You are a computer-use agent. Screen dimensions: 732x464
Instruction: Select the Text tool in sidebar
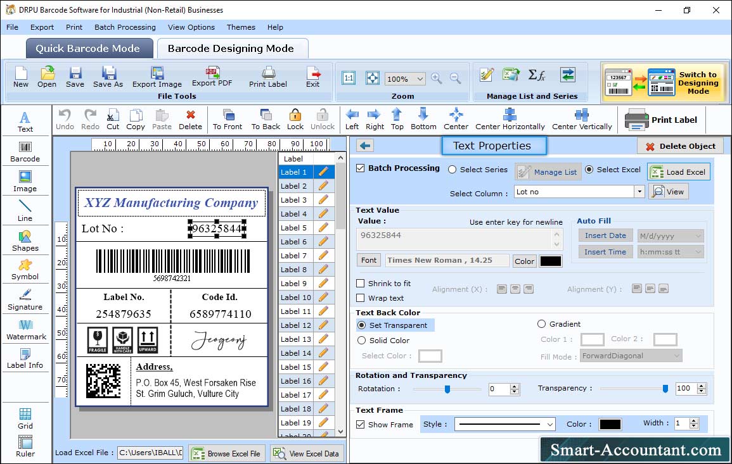click(25, 122)
